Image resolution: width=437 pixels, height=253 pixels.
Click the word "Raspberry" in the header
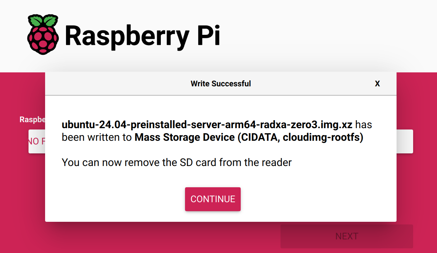click(127, 36)
